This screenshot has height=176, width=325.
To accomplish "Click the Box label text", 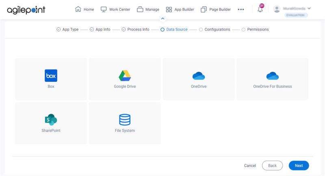I will 51,86.
